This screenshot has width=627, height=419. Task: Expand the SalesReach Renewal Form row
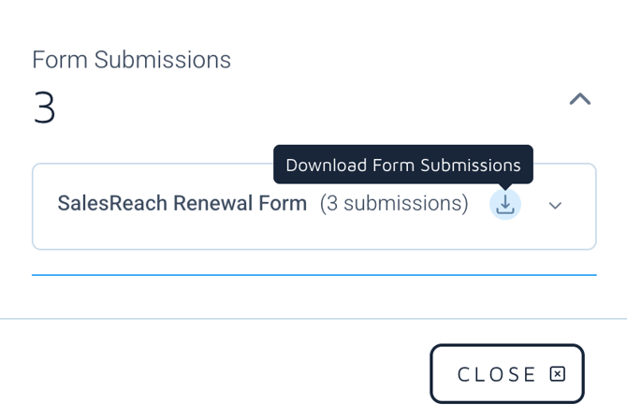click(x=555, y=206)
